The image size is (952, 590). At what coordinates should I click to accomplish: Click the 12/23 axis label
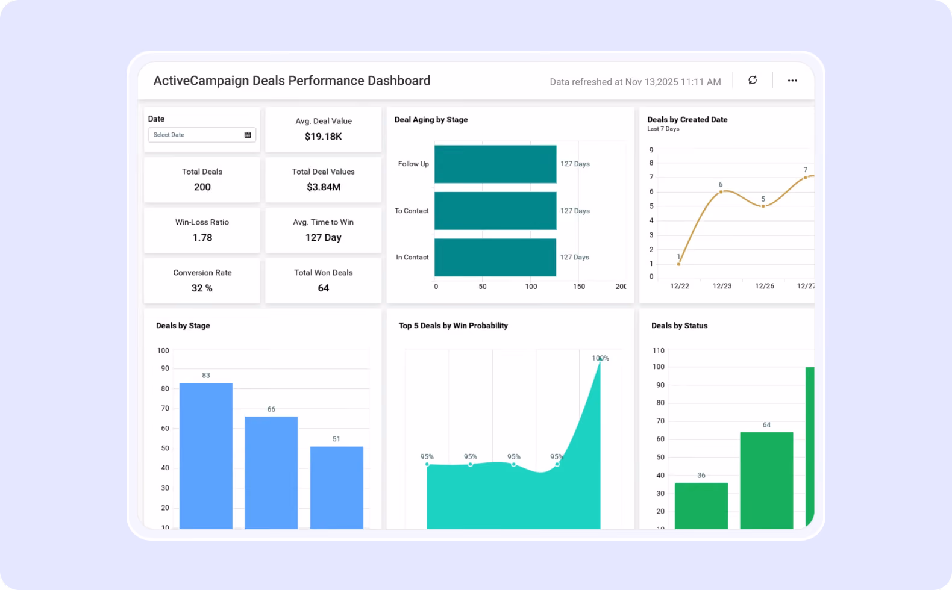(x=722, y=286)
